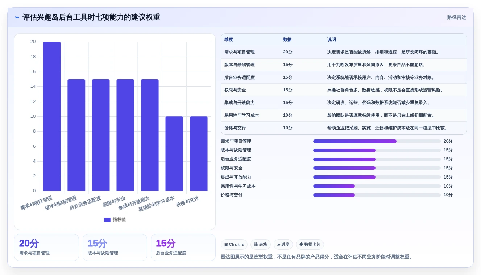Click the 权限与安全 bar in chart
The image size is (481, 275).
pos(125,135)
